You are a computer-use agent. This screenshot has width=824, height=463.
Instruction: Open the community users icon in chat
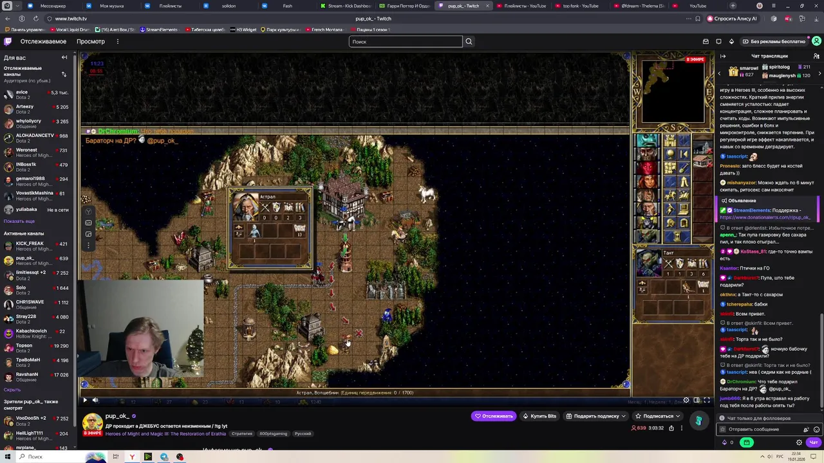pyautogui.click(x=816, y=56)
